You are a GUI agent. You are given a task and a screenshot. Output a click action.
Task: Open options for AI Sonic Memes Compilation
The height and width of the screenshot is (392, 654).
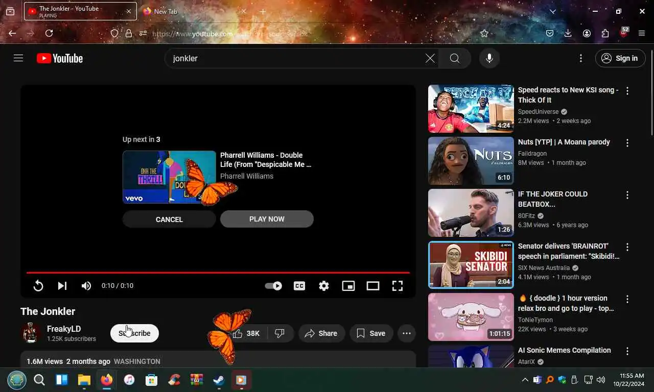pos(627,351)
